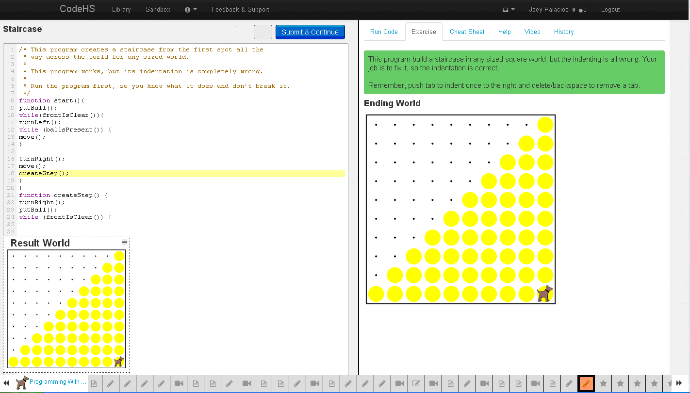Screen dimensions: 690x393
Task: Click Submit & Continue button
Action: coord(310,32)
